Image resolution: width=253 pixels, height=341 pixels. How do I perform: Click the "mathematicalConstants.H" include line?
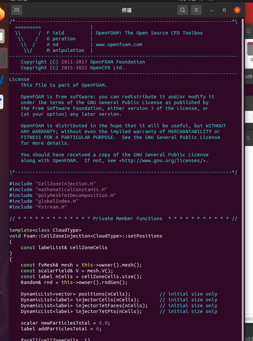pyautogui.click(x=58, y=190)
